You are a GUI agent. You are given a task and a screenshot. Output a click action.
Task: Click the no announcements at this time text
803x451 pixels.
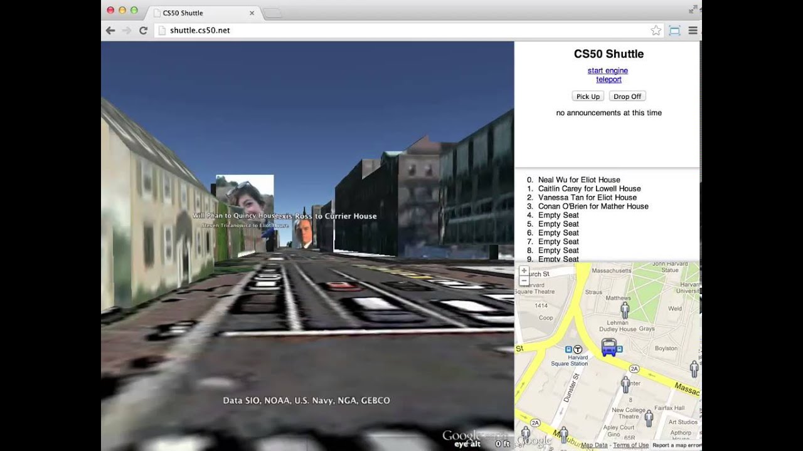609,113
